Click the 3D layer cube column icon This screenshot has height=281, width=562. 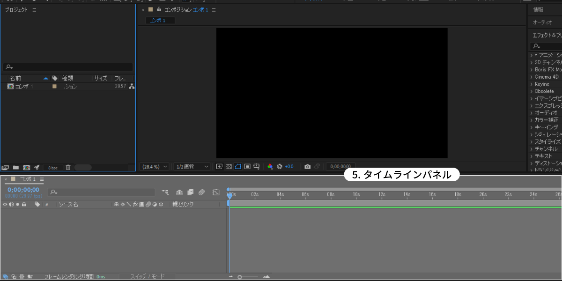tap(160, 205)
